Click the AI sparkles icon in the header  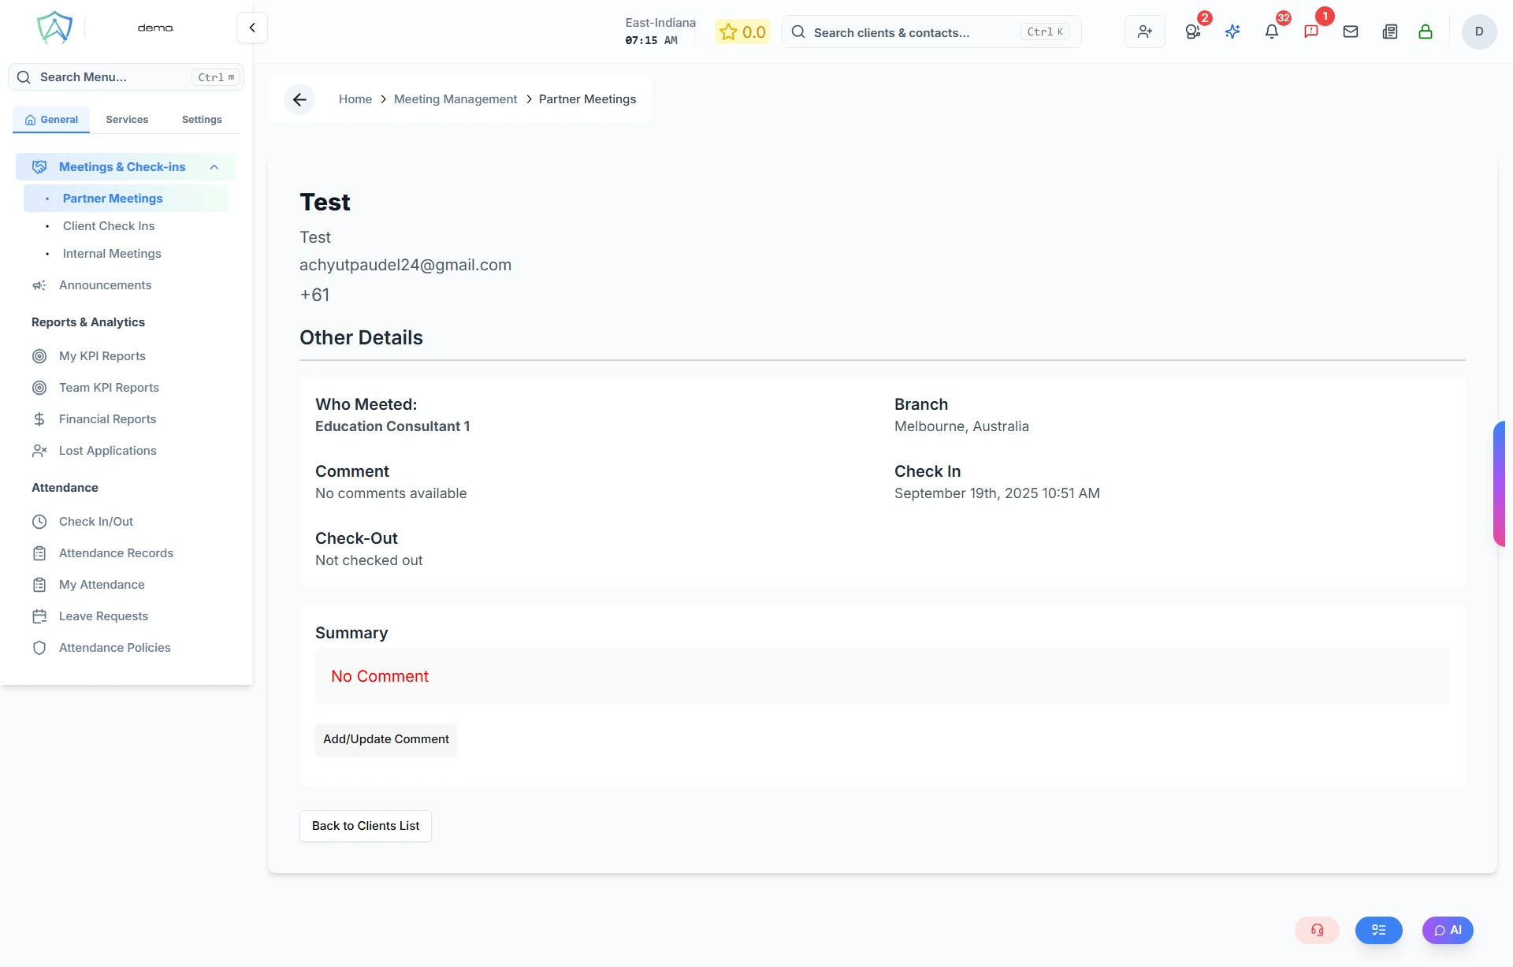click(1232, 32)
